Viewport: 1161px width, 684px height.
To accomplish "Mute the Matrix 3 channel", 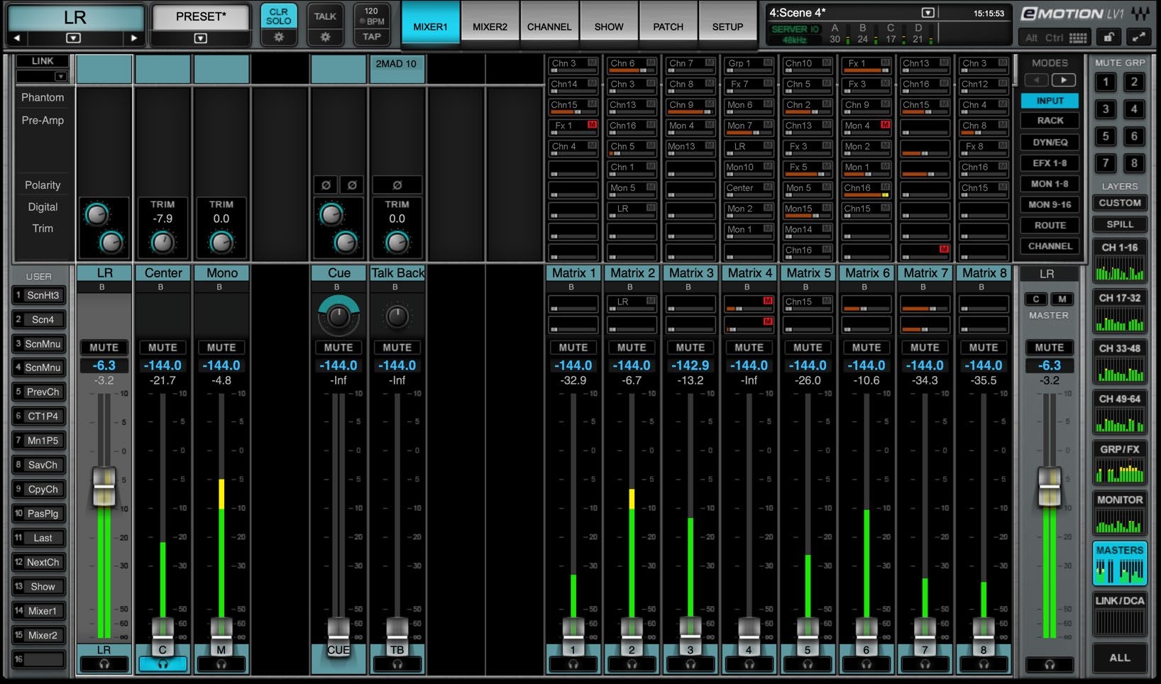I will pyautogui.click(x=690, y=348).
